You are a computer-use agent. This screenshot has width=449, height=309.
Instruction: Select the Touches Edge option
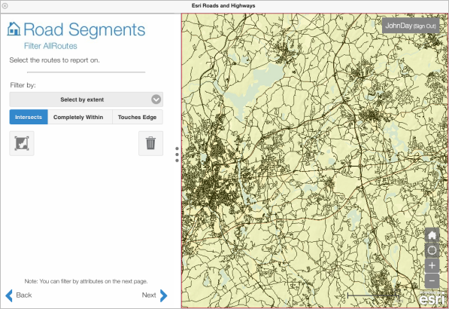(x=137, y=117)
